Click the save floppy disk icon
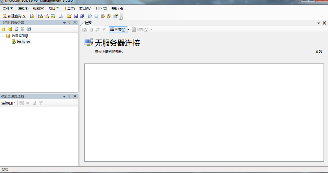 click(x=76, y=16)
